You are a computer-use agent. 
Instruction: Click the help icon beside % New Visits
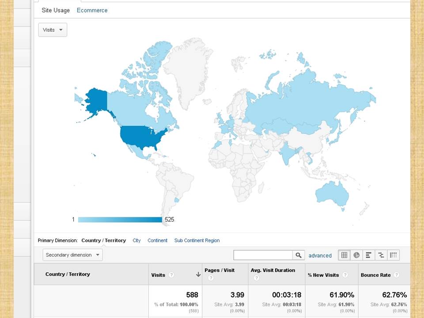click(x=345, y=275)
